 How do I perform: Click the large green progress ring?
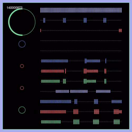[22, 22]
